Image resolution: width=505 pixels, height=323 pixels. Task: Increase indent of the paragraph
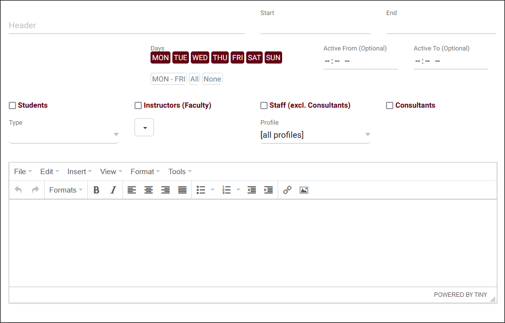pos(268,190)
